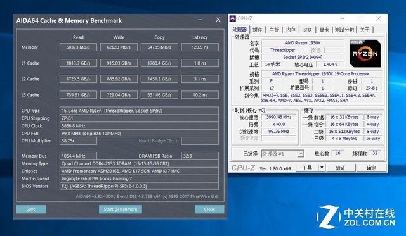
Task: Select L3 Cache Latency value 10.2 ns
Action: pyautogui.click(x=200, y=95)
